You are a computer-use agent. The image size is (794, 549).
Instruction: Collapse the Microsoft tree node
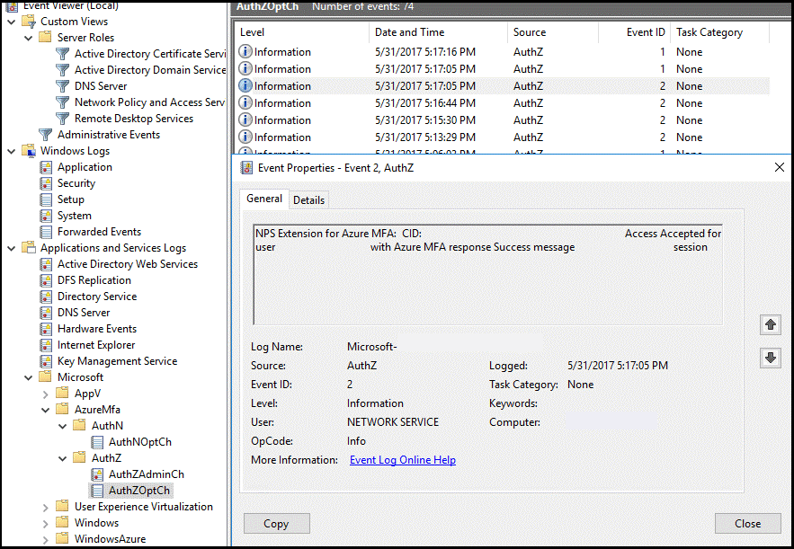(27, 376)
